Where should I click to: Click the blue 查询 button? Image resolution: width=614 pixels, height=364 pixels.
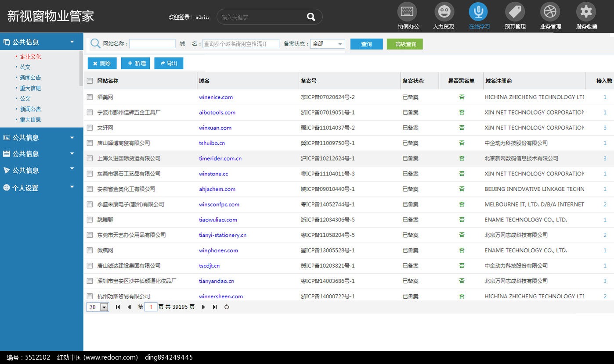(x=367, y=44)
